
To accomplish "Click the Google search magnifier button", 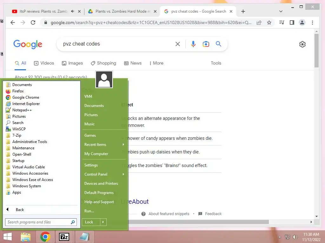I will pyautogui.click(x=218, y=44).
